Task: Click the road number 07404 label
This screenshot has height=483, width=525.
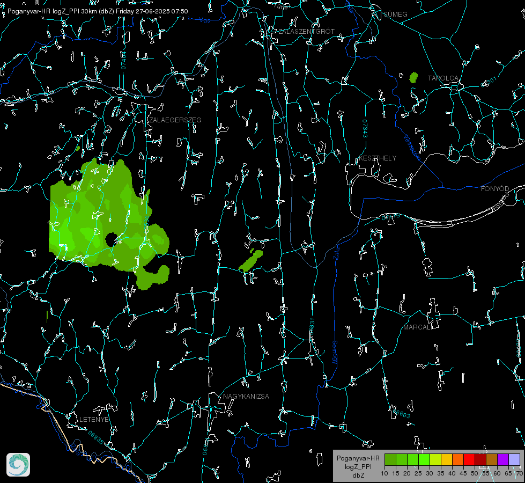Action: [123, 60]
